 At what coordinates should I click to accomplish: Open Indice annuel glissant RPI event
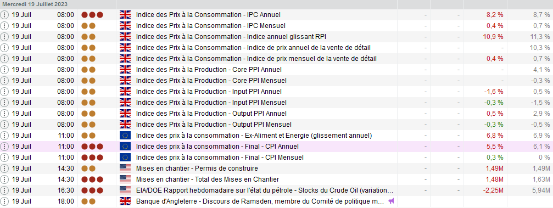click(x=233, y=37)
